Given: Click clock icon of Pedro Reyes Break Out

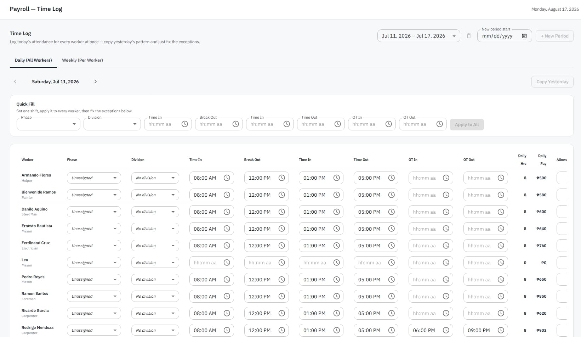Looking at the screenshot, I should (282, 280).
